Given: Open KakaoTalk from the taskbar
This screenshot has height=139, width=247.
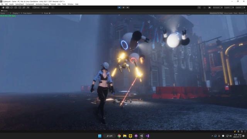Looking at the screenshot, I should 130,136.
